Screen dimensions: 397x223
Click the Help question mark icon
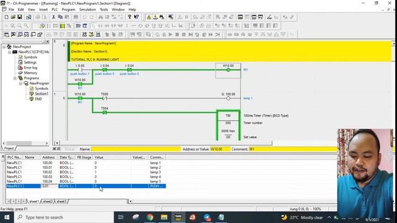pyautogui.click(x=130, y=17)
